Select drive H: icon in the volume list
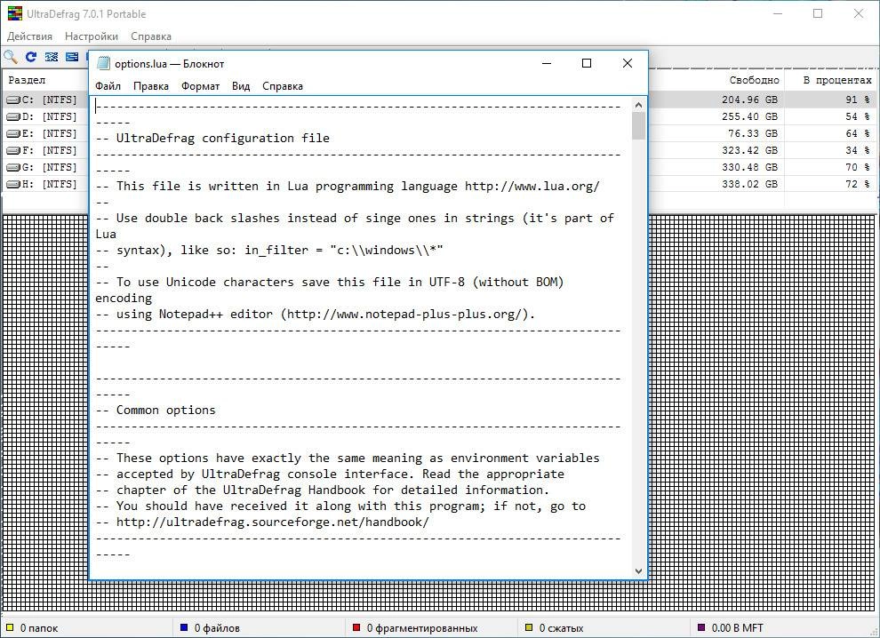Screen dimensions: 880x638 (x=13, y=184)
